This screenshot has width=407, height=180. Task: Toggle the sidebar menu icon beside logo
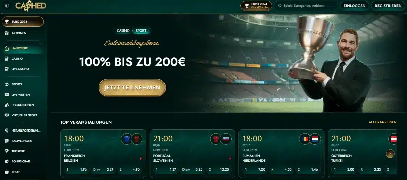pyautogui.click(x=7, y=6)
